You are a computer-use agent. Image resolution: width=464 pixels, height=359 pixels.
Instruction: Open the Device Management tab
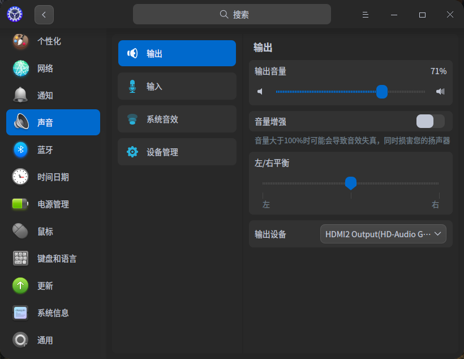coord(177,152)
